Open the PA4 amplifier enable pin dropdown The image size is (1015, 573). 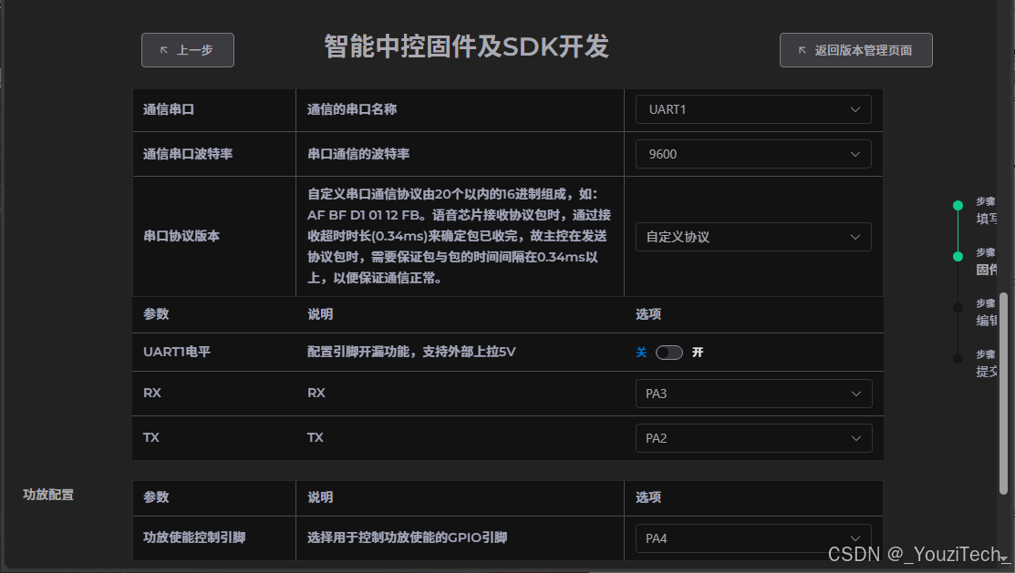pos(753,538)
